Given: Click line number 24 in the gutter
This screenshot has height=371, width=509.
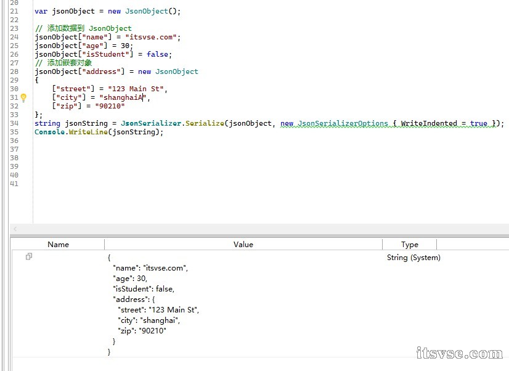Looking at the screenshot, I should coord(14,37).
